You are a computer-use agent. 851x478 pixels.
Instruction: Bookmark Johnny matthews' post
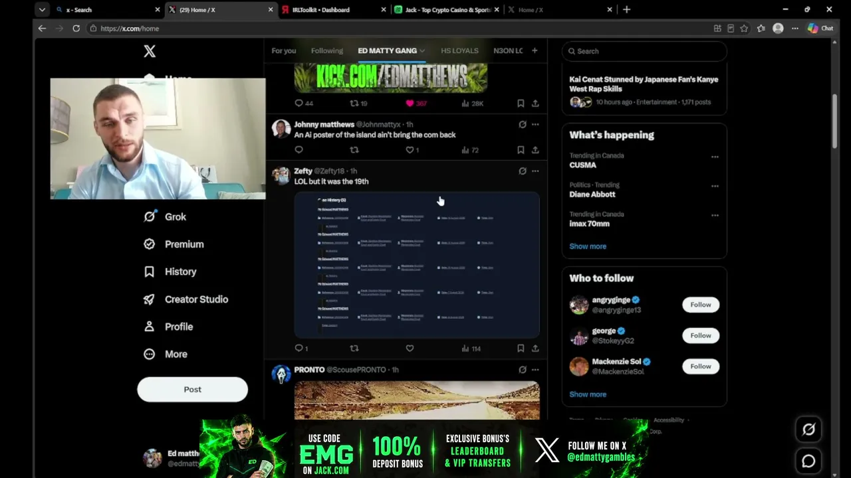coord(521,150)
